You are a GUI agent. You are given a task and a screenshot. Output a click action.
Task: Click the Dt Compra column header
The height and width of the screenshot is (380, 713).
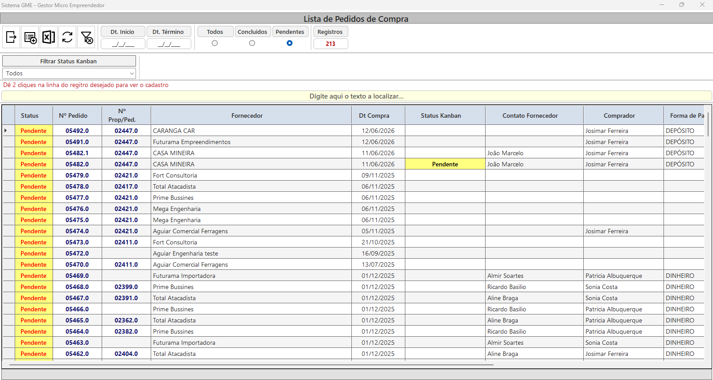point(378,116)
